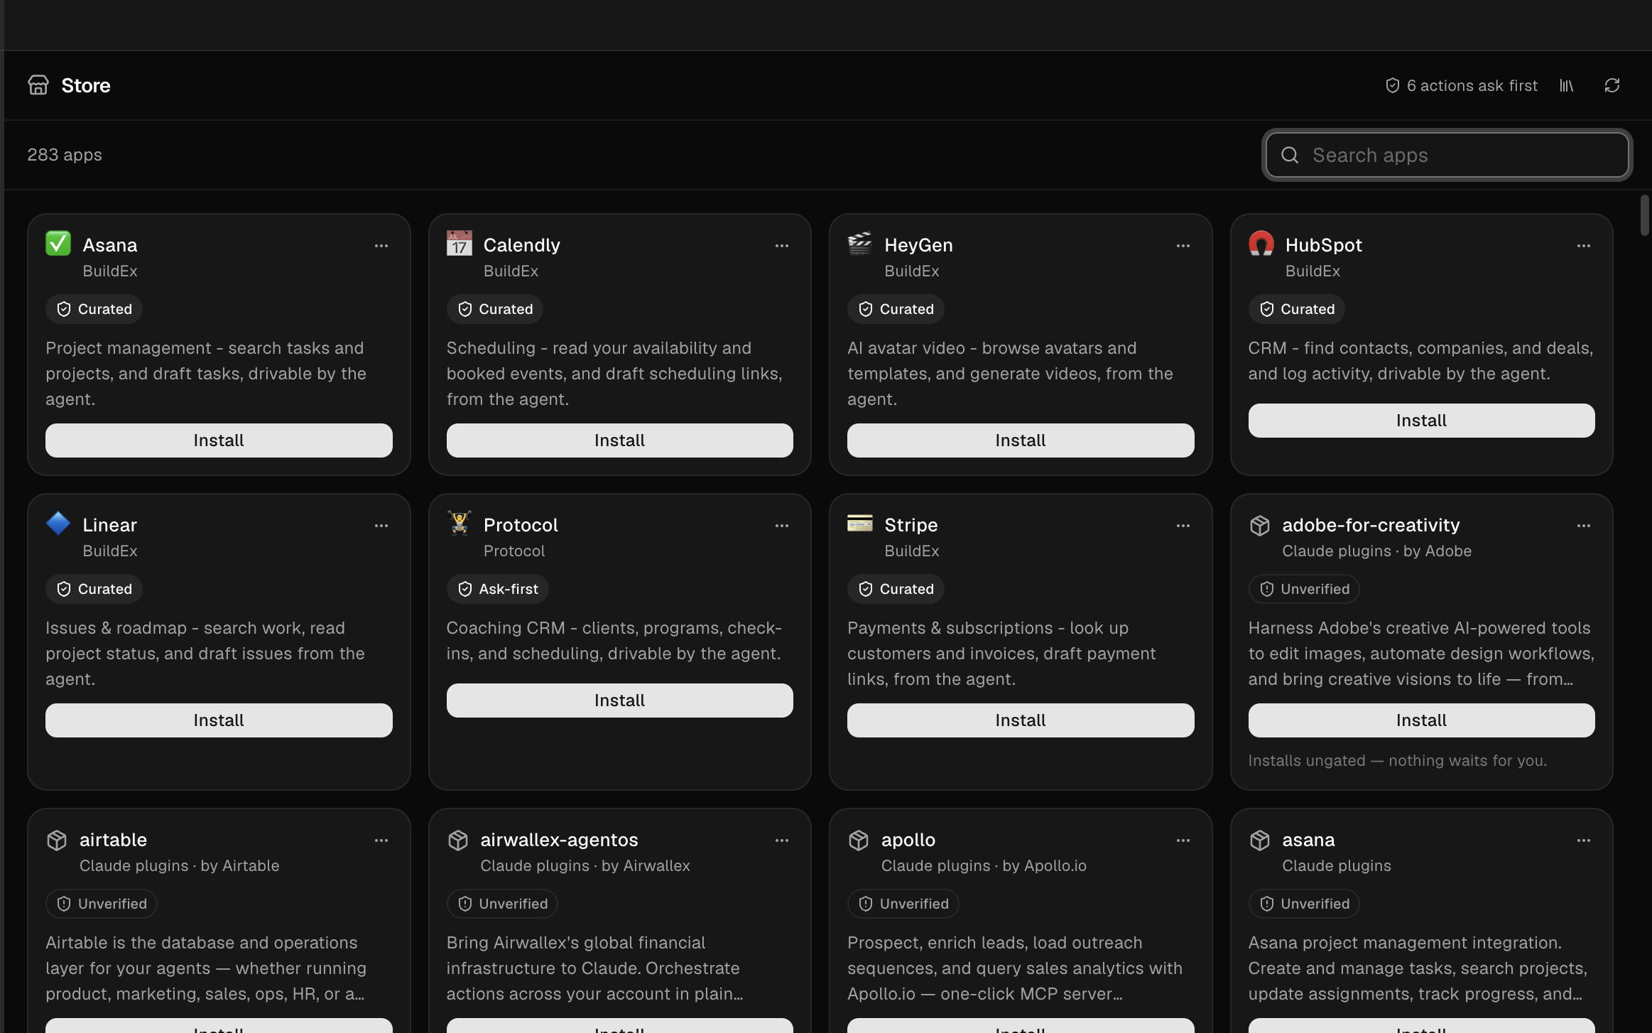Click 'Claude plugins · by Adobe' subtitle
The image size is (1652, 1033).
(1376, 551)
